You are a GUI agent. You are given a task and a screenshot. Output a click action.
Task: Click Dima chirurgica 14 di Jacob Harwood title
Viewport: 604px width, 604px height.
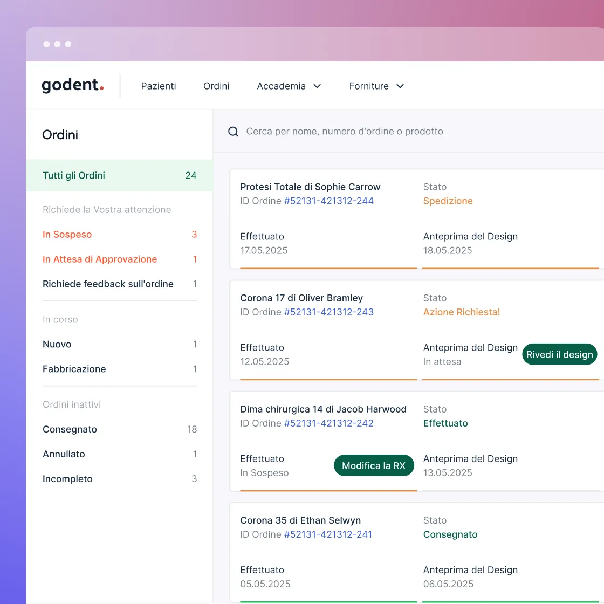tap(323, 409)
